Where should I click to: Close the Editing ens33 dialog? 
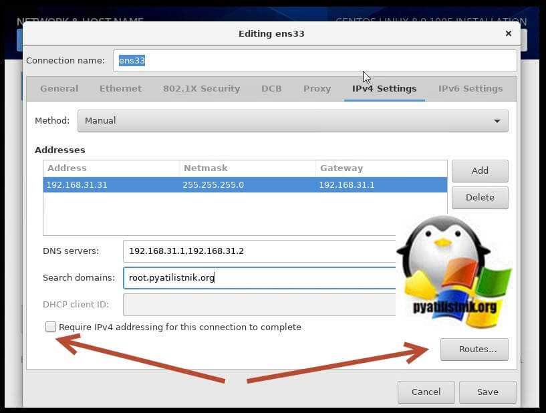[509, 33]
